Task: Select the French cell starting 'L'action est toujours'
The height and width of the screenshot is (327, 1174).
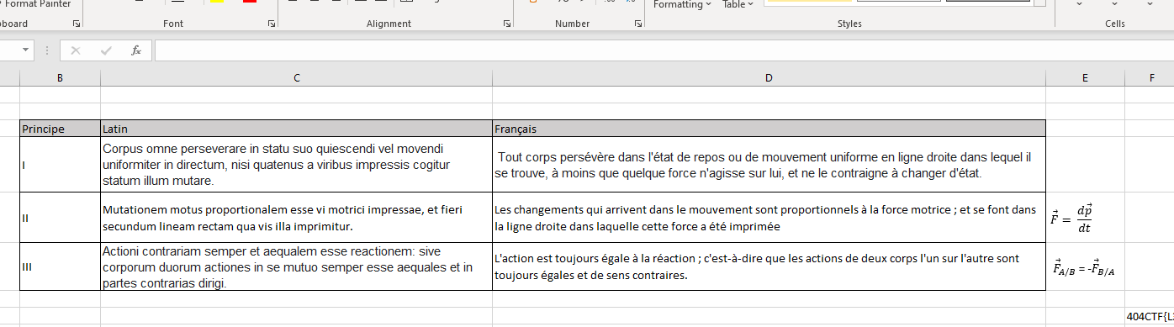Action: click(x=769, y=266)
